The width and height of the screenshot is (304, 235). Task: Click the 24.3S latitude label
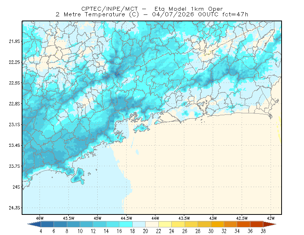click(14, 208)
